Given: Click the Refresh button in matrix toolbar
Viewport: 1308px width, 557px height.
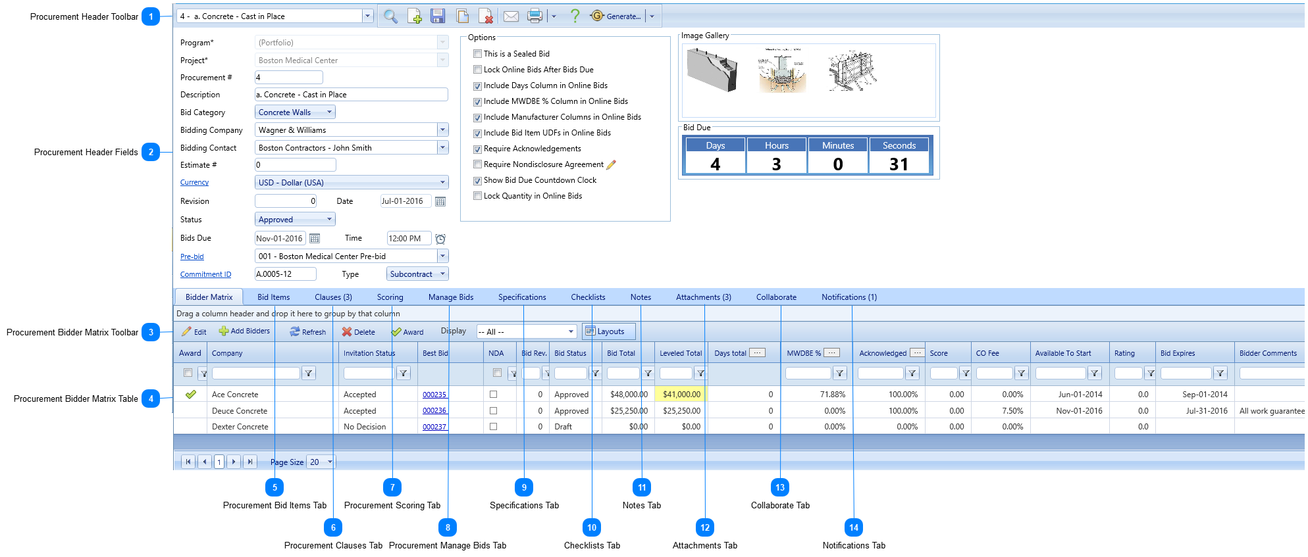Looking at the screenshot, I should (307, 332).
